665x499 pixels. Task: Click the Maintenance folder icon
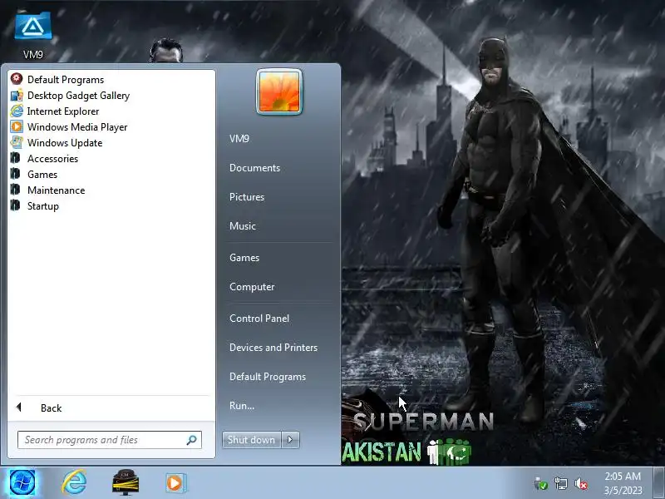click(16, 190)
